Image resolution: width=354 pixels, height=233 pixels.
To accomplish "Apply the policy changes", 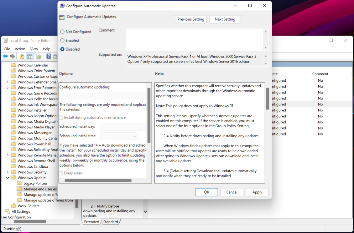I will [x=257, y=192].
